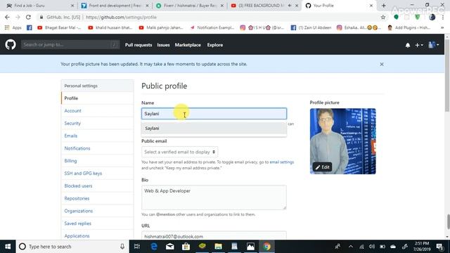Bookmark this page with the star
The height and width of the screenshot is (253, 450).
(383, 17)
